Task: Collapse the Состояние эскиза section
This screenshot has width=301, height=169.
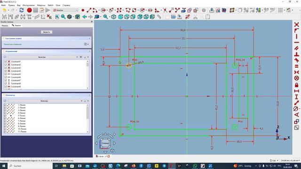Action: pos(89,38)
